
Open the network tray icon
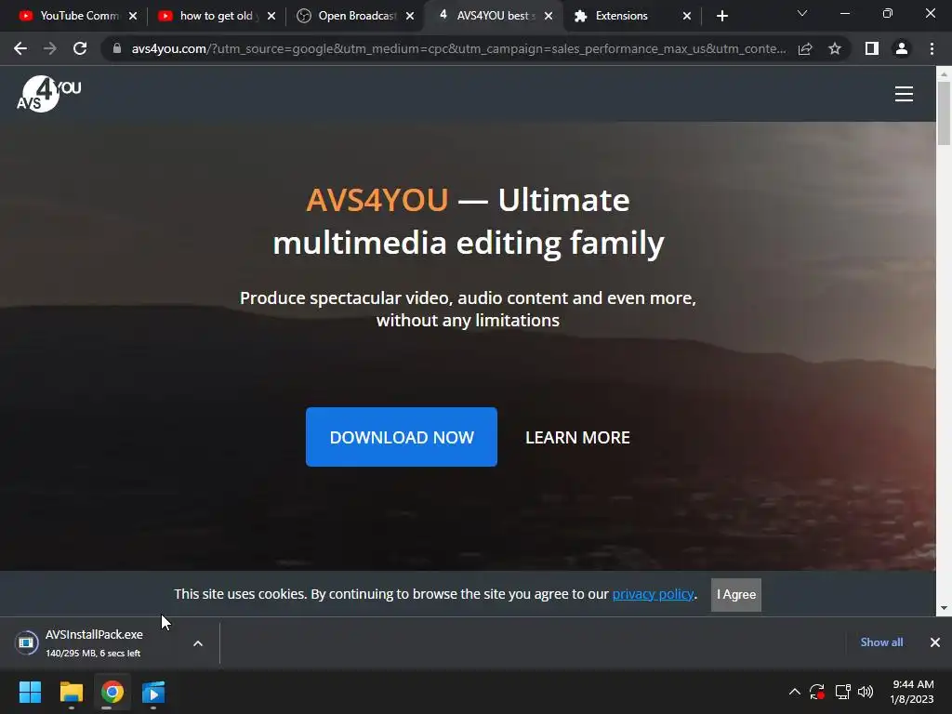point(842,692)
